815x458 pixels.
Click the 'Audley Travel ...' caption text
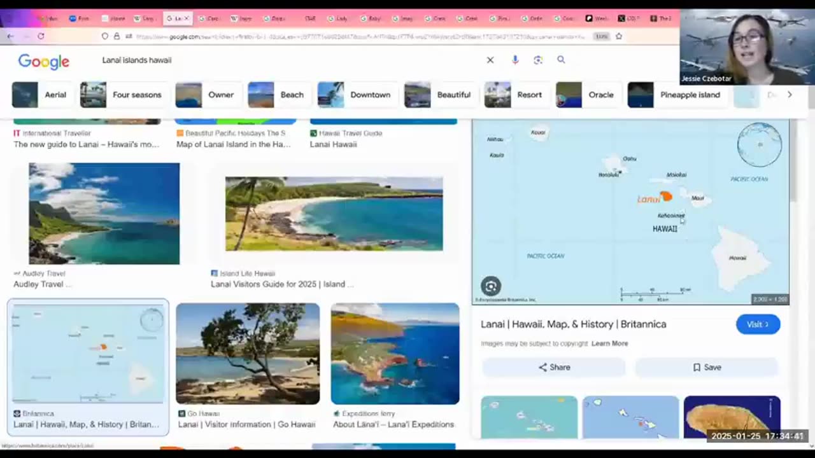click(43, 284)
